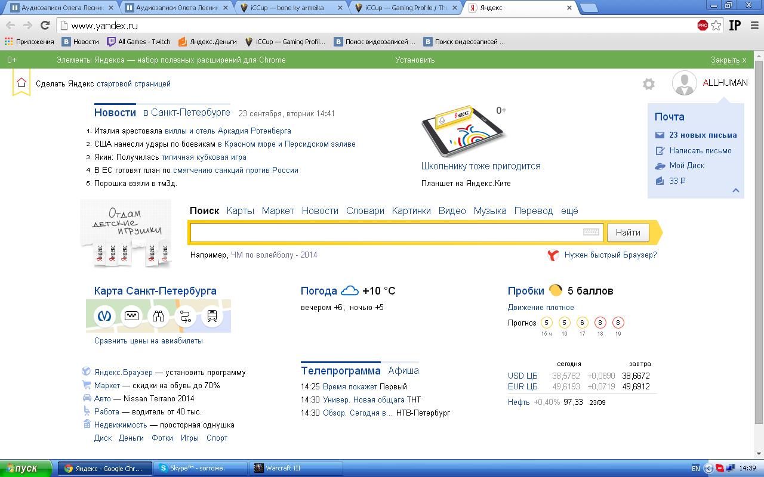Click the user avatar picture

click(685, 83)
